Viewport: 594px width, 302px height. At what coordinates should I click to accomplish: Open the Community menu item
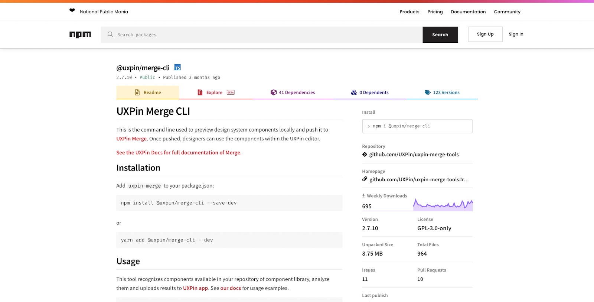pyautogui.click(x=507, y=12)
